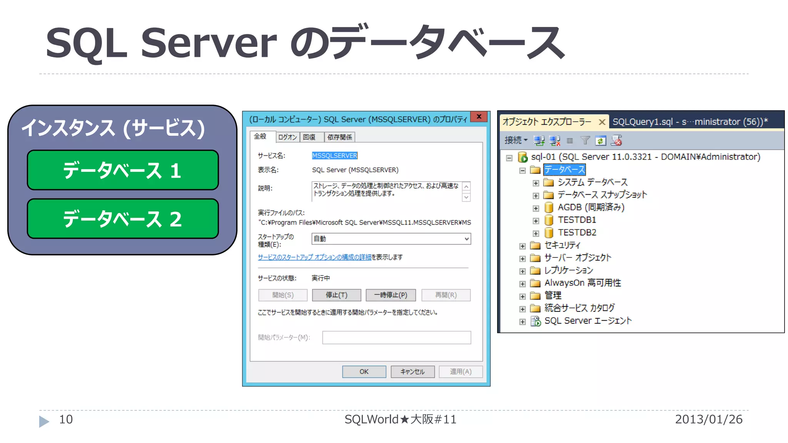Click the システム データベース folder icon
The height and width of the screenshot is (443, 788).
(549, 182)
